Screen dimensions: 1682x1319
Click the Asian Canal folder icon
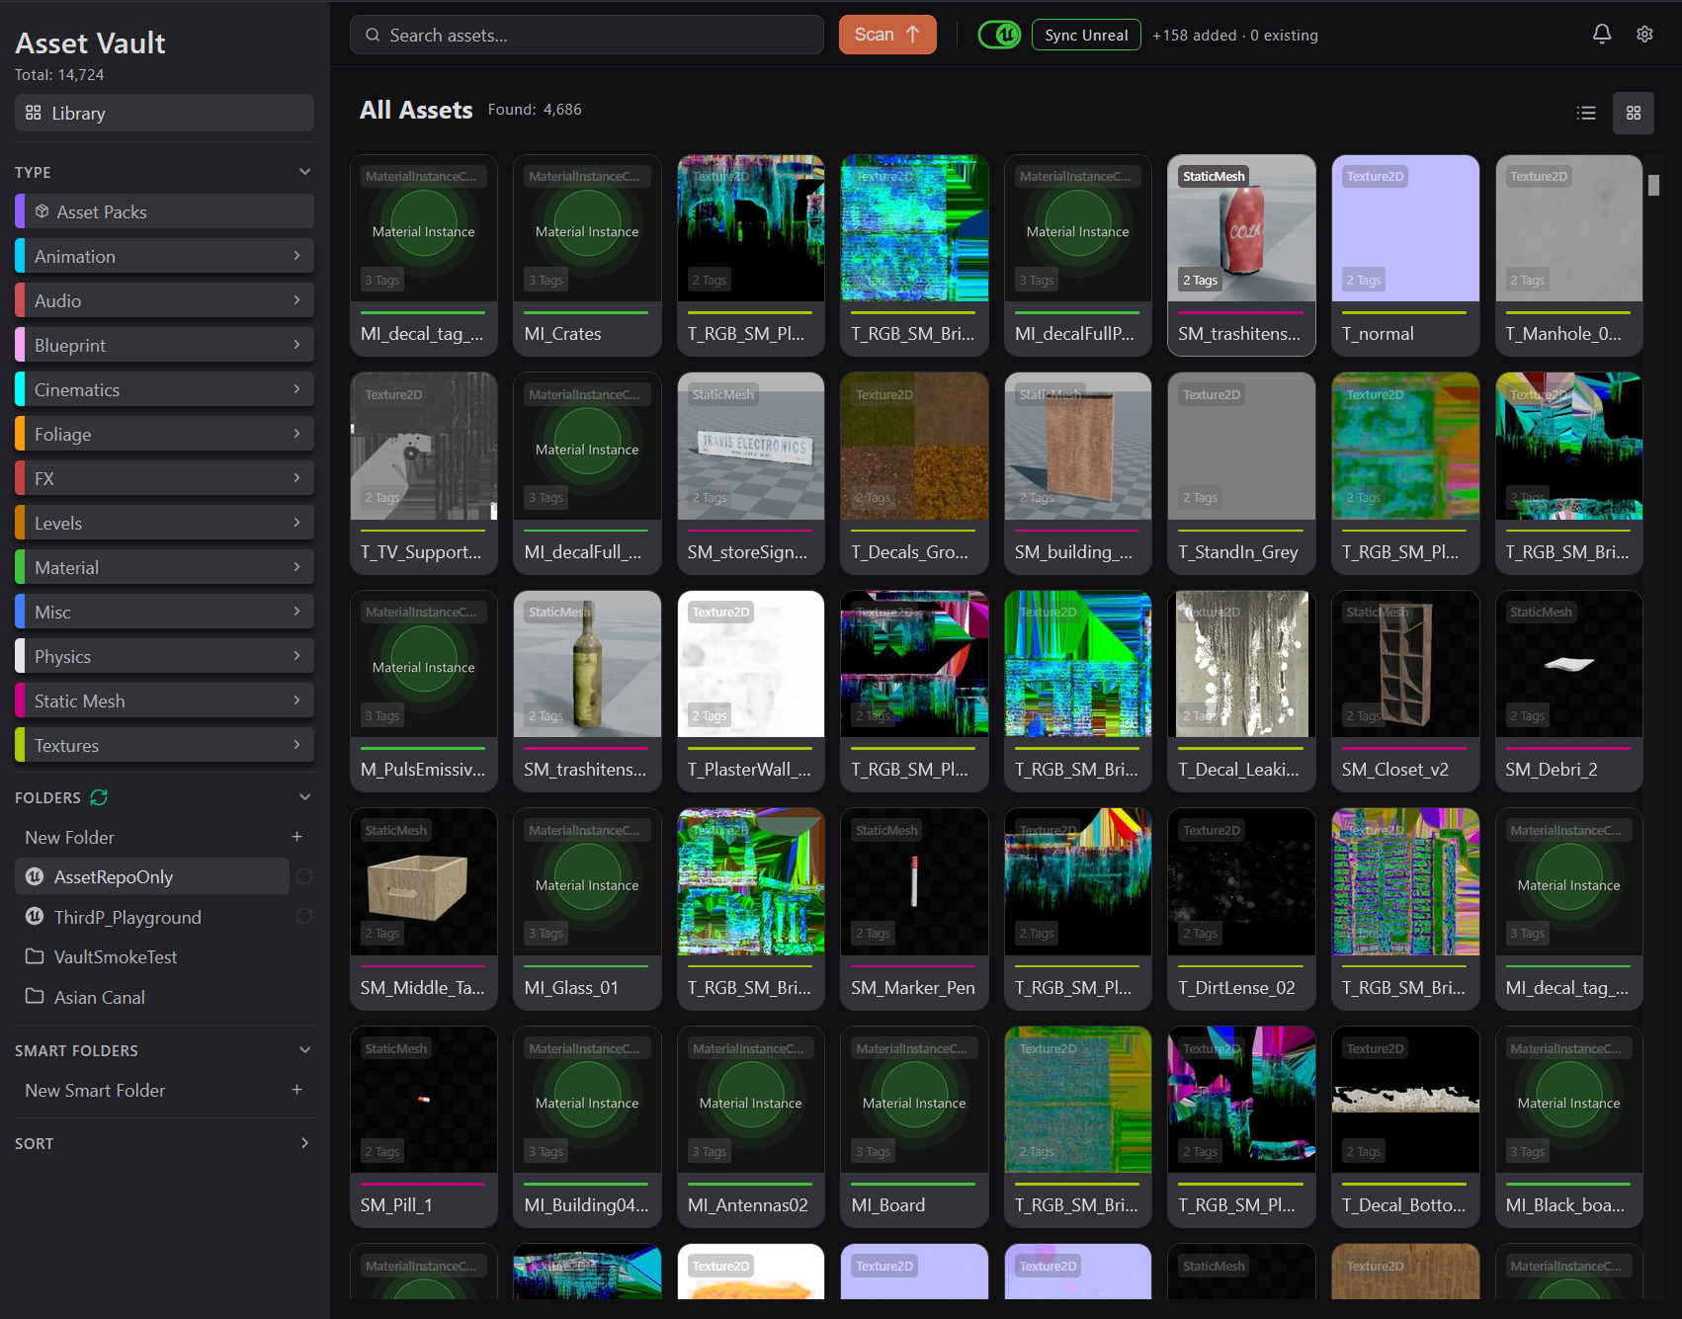(x=35, y=996)
